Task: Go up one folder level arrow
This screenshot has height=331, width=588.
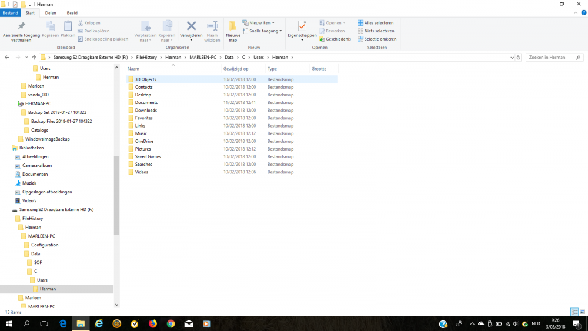Action: click(x=34, y=58)
